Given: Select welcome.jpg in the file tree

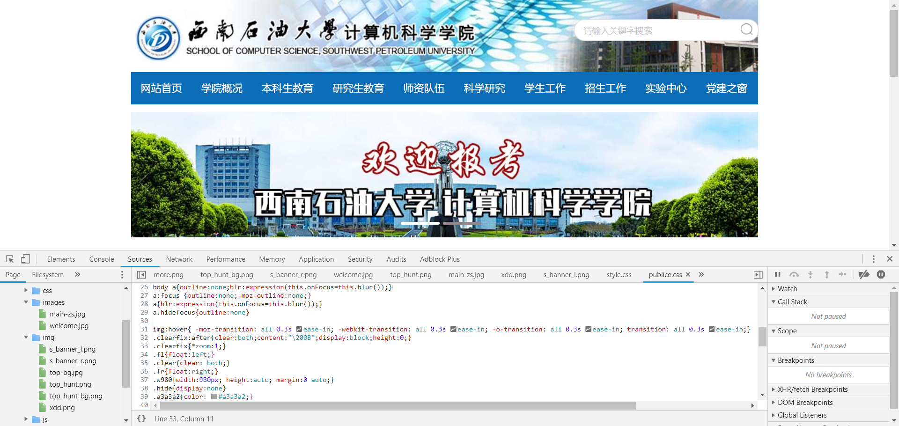Looking at the screenshot, I should (x=69, y=326).
